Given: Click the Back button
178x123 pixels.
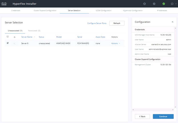Looking at the screenshot, I should pyautogui.click(x=142, y=116).
